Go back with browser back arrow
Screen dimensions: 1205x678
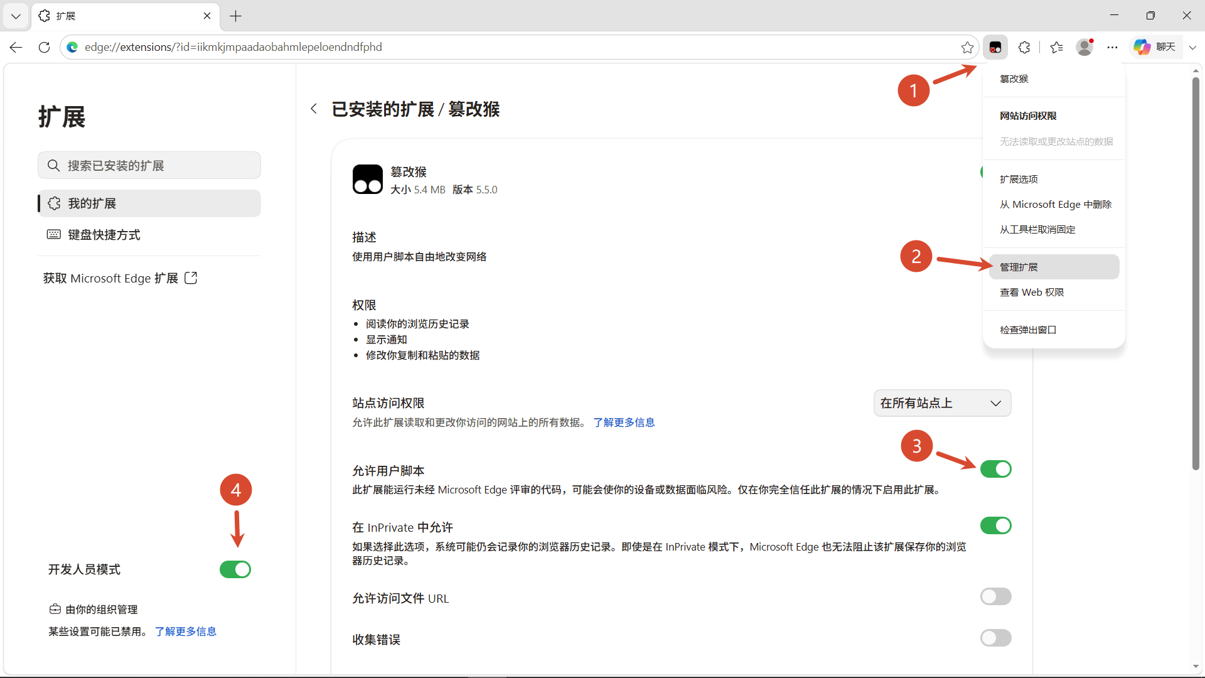click(x=16, y=47)
